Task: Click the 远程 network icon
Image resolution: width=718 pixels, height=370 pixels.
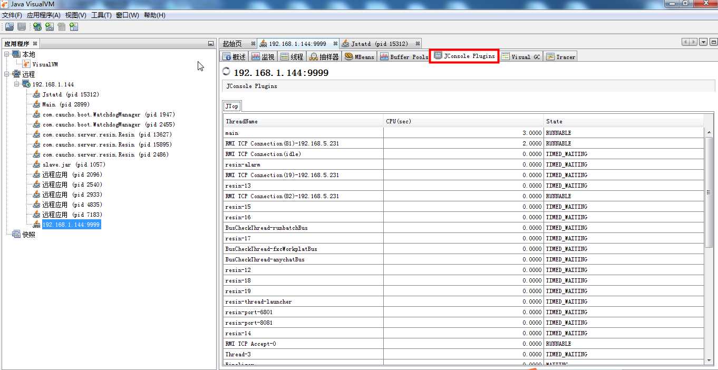Action: coord(16,74)
